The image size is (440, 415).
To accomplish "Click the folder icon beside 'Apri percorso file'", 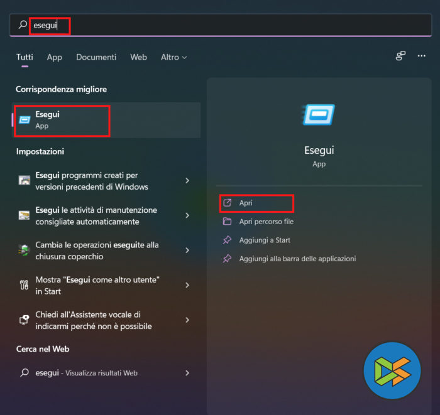I will 227,222.
